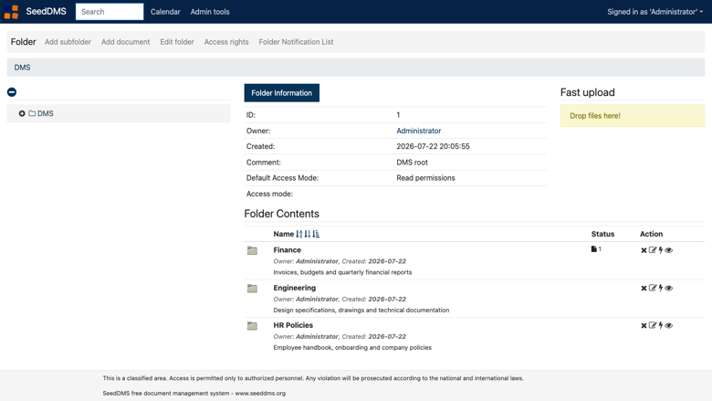Open the Calendar menu item
This screenshot has height=401, width=712.
(165, 12)
